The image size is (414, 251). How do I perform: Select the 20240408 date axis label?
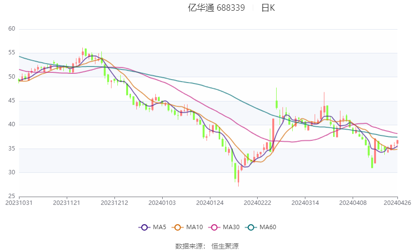pos(353,203)
